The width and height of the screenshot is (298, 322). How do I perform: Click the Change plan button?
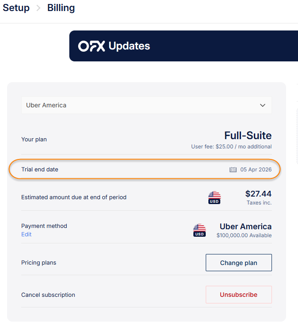238,263
